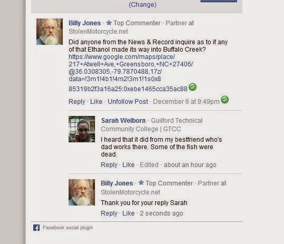Click the green checkmark beside December 6 timestamp

[x=225, y=100]
